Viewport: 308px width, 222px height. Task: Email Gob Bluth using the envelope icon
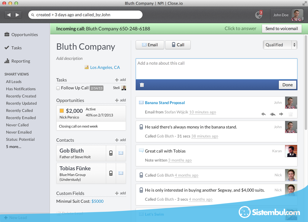(x=121, y=153)
